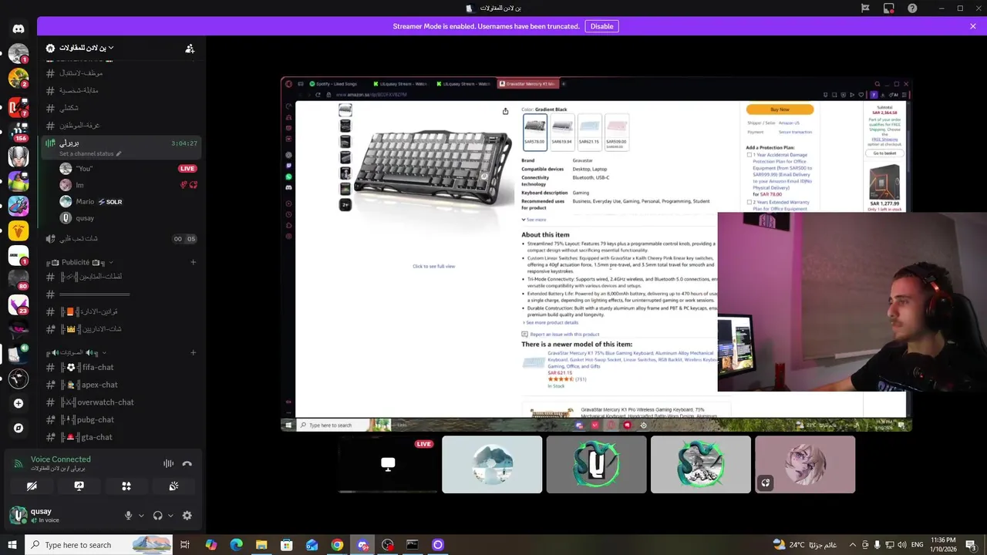Open the server icon with the 23 badge

click(19, 303)
